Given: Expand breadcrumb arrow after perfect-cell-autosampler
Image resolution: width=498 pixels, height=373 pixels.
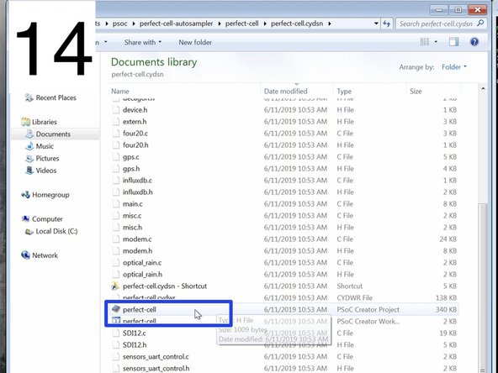Looking at the screenshot, I should coord(220,24).
